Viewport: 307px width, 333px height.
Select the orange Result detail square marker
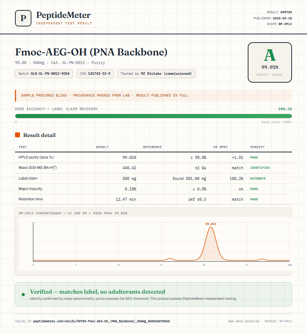point(17,135)
